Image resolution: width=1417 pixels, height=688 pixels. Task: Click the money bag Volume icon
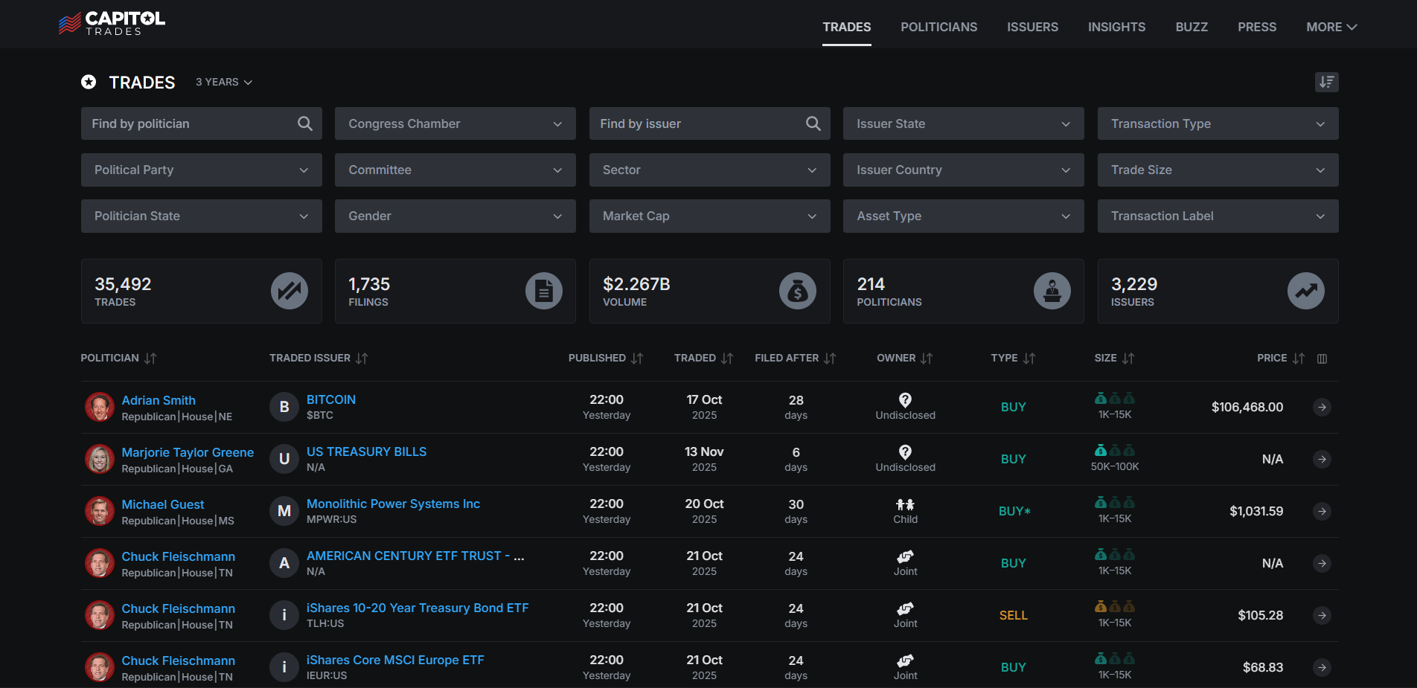pos(797,291)
